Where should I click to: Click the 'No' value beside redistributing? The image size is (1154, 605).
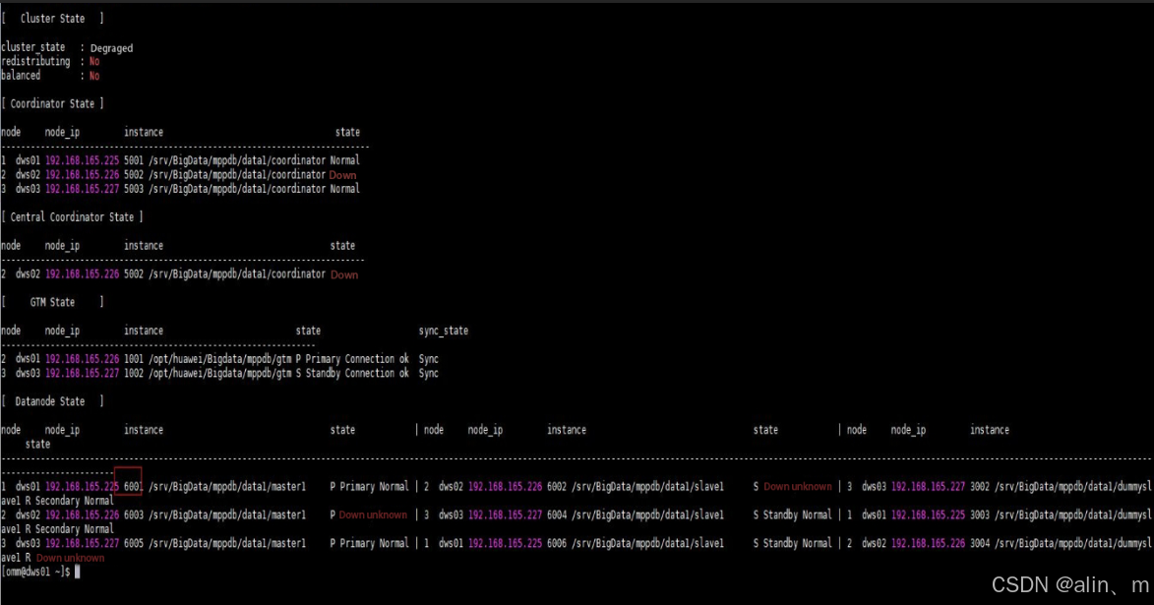point(94,62)
